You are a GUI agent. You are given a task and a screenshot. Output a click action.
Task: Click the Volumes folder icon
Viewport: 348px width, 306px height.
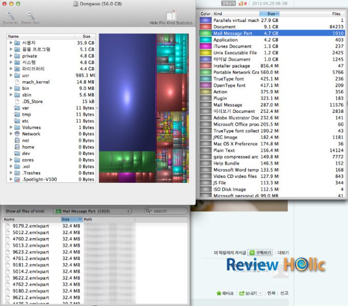(17, 127)
